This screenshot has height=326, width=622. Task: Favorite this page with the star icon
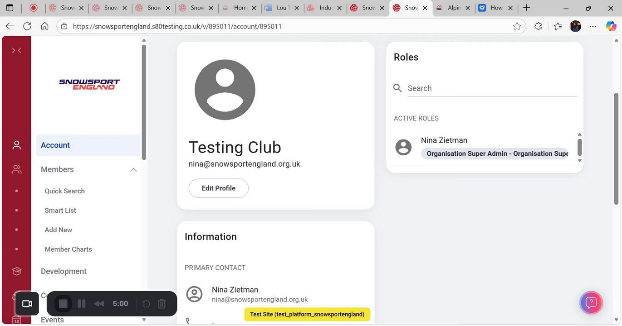tap(517, 26)
